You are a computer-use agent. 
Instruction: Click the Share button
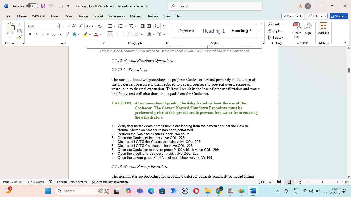point(339,16)
